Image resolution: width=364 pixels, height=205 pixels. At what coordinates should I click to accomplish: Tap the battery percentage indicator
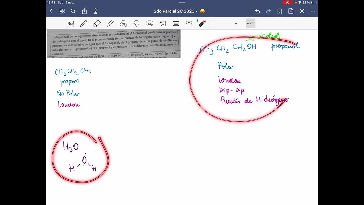pyautogui.click(x=306, y=3)
